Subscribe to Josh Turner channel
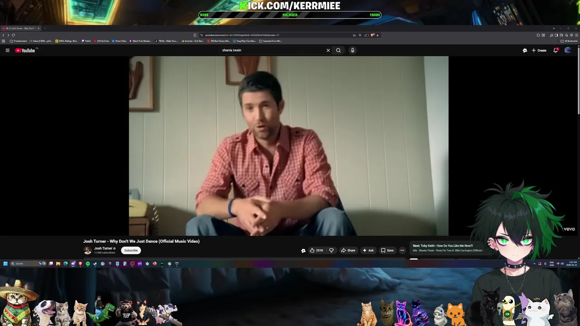Viewport: 580px width, 326px height. point(131,250)
